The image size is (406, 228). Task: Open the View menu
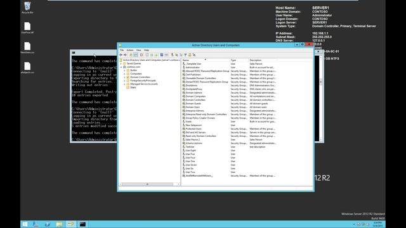[x=139, y=50]
